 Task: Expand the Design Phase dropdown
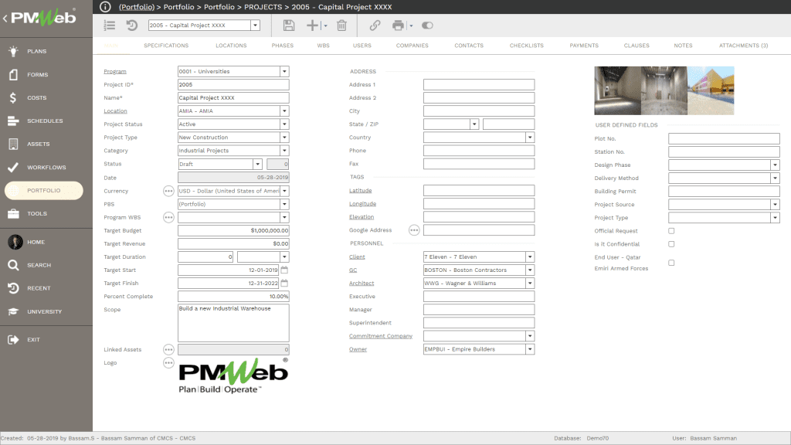pyautogui.click(x=776, y=165)
